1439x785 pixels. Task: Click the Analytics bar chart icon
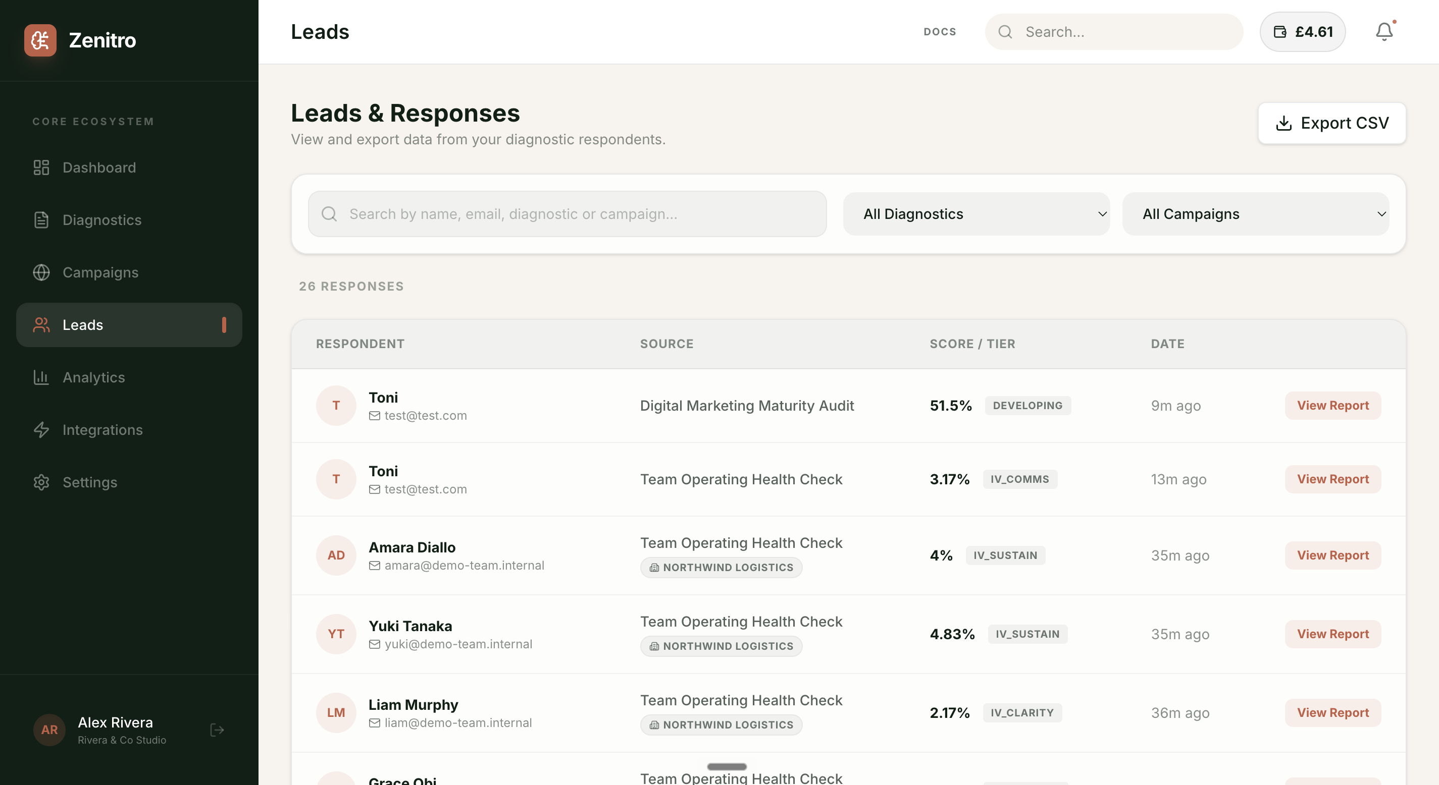[41, 377]
